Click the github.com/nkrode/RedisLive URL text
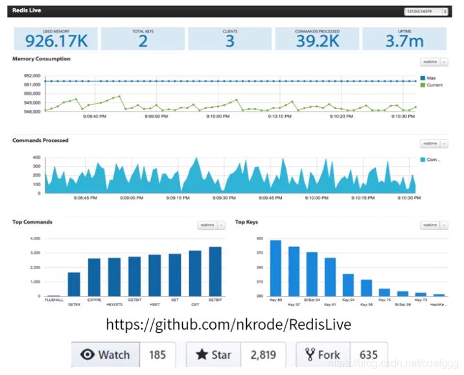 click(229, 324)
